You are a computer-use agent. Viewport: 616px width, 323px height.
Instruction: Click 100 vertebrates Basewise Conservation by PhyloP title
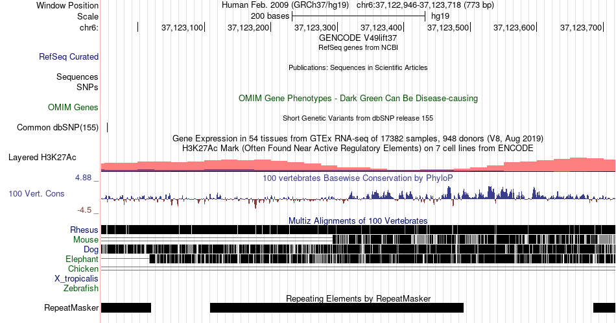358,178
